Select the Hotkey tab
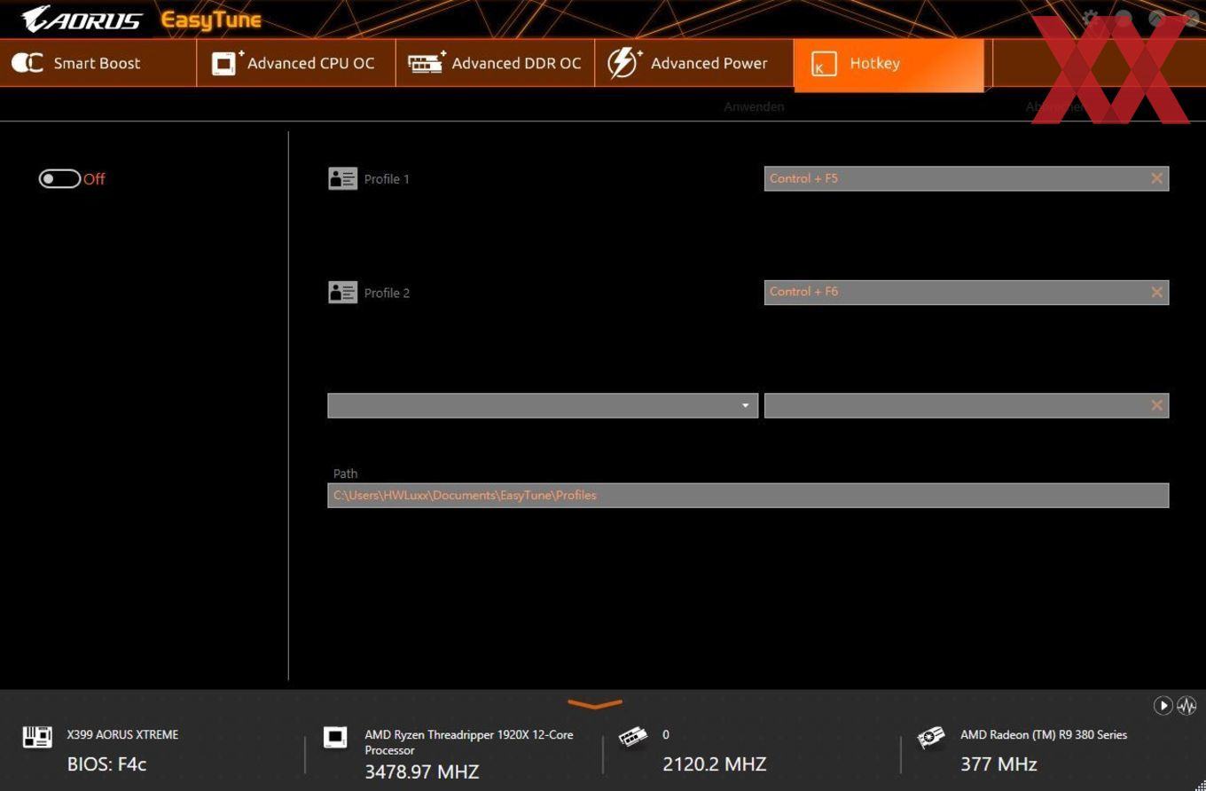Image resolution: width=1206 pixels, height=791 pixels. [x=889, y=64]
